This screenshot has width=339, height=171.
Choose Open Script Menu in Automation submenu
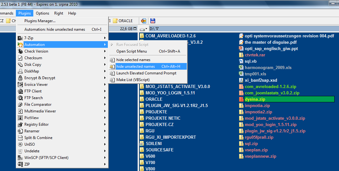click(148, 51)
